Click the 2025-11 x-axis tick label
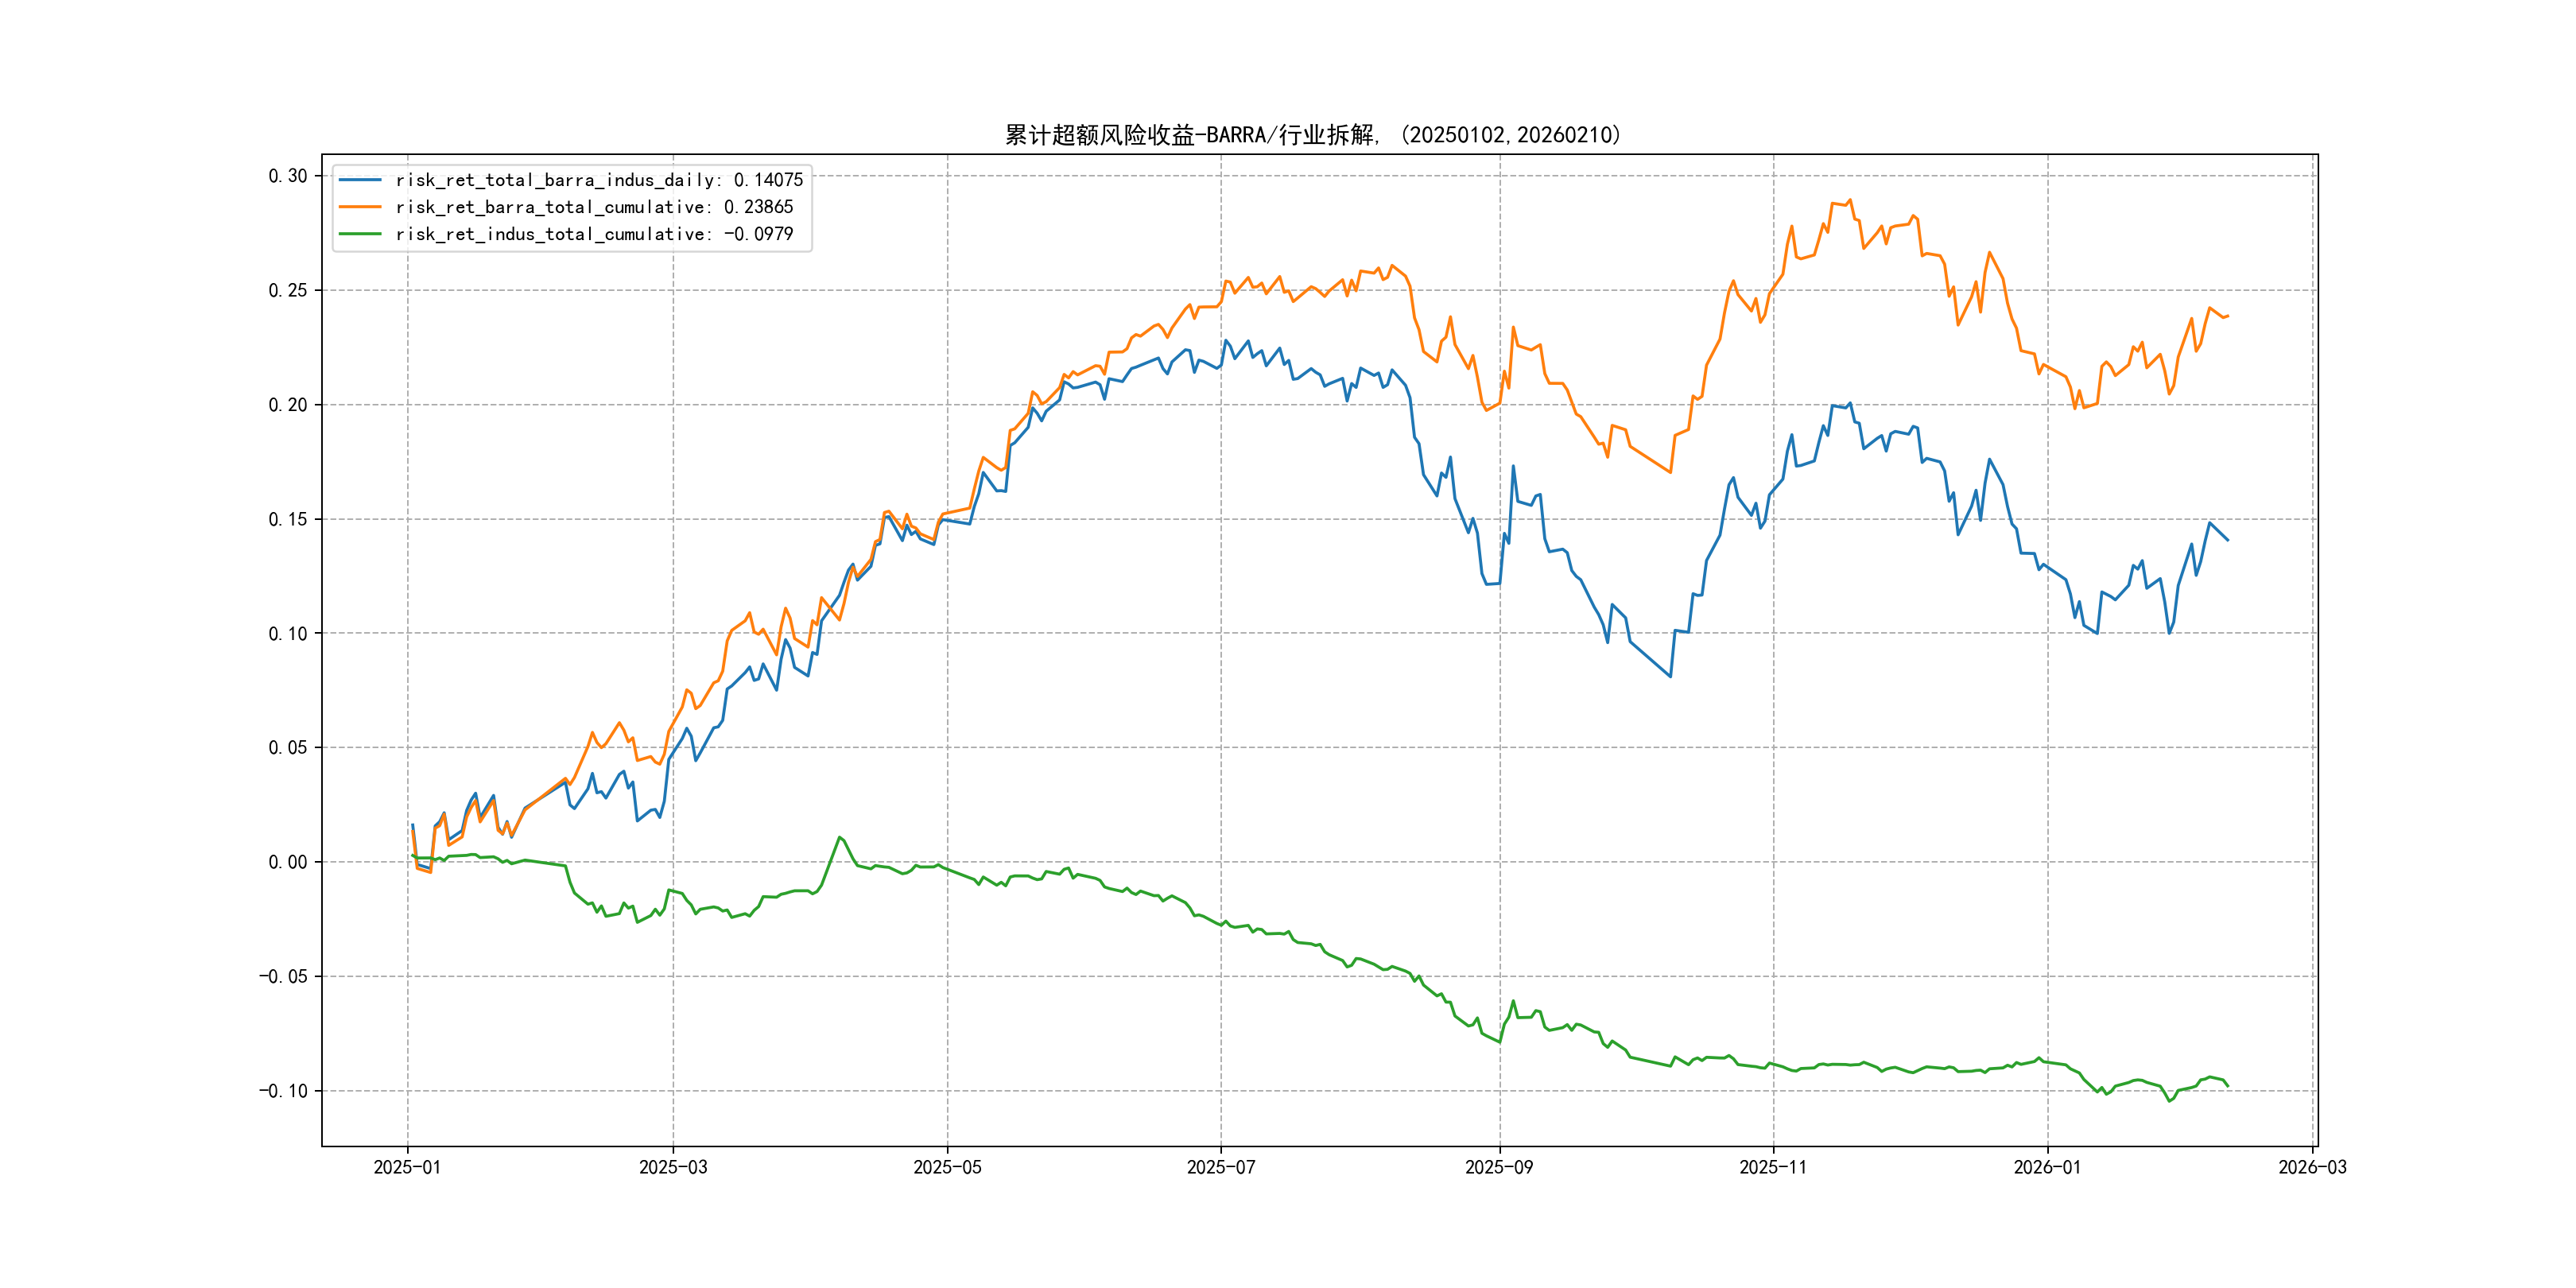 click(1773, 1167)
